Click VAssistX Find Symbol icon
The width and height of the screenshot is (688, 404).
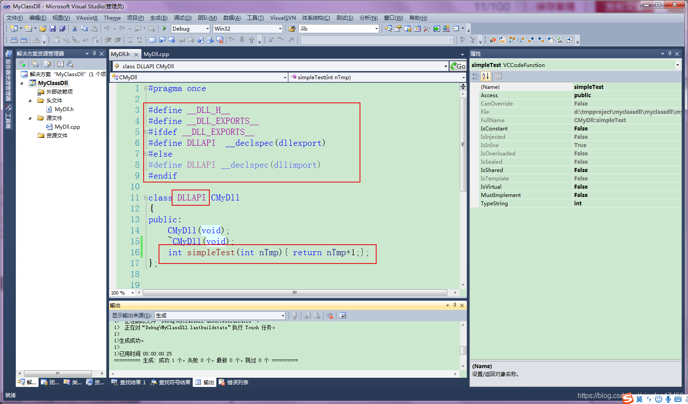point(512,40)
